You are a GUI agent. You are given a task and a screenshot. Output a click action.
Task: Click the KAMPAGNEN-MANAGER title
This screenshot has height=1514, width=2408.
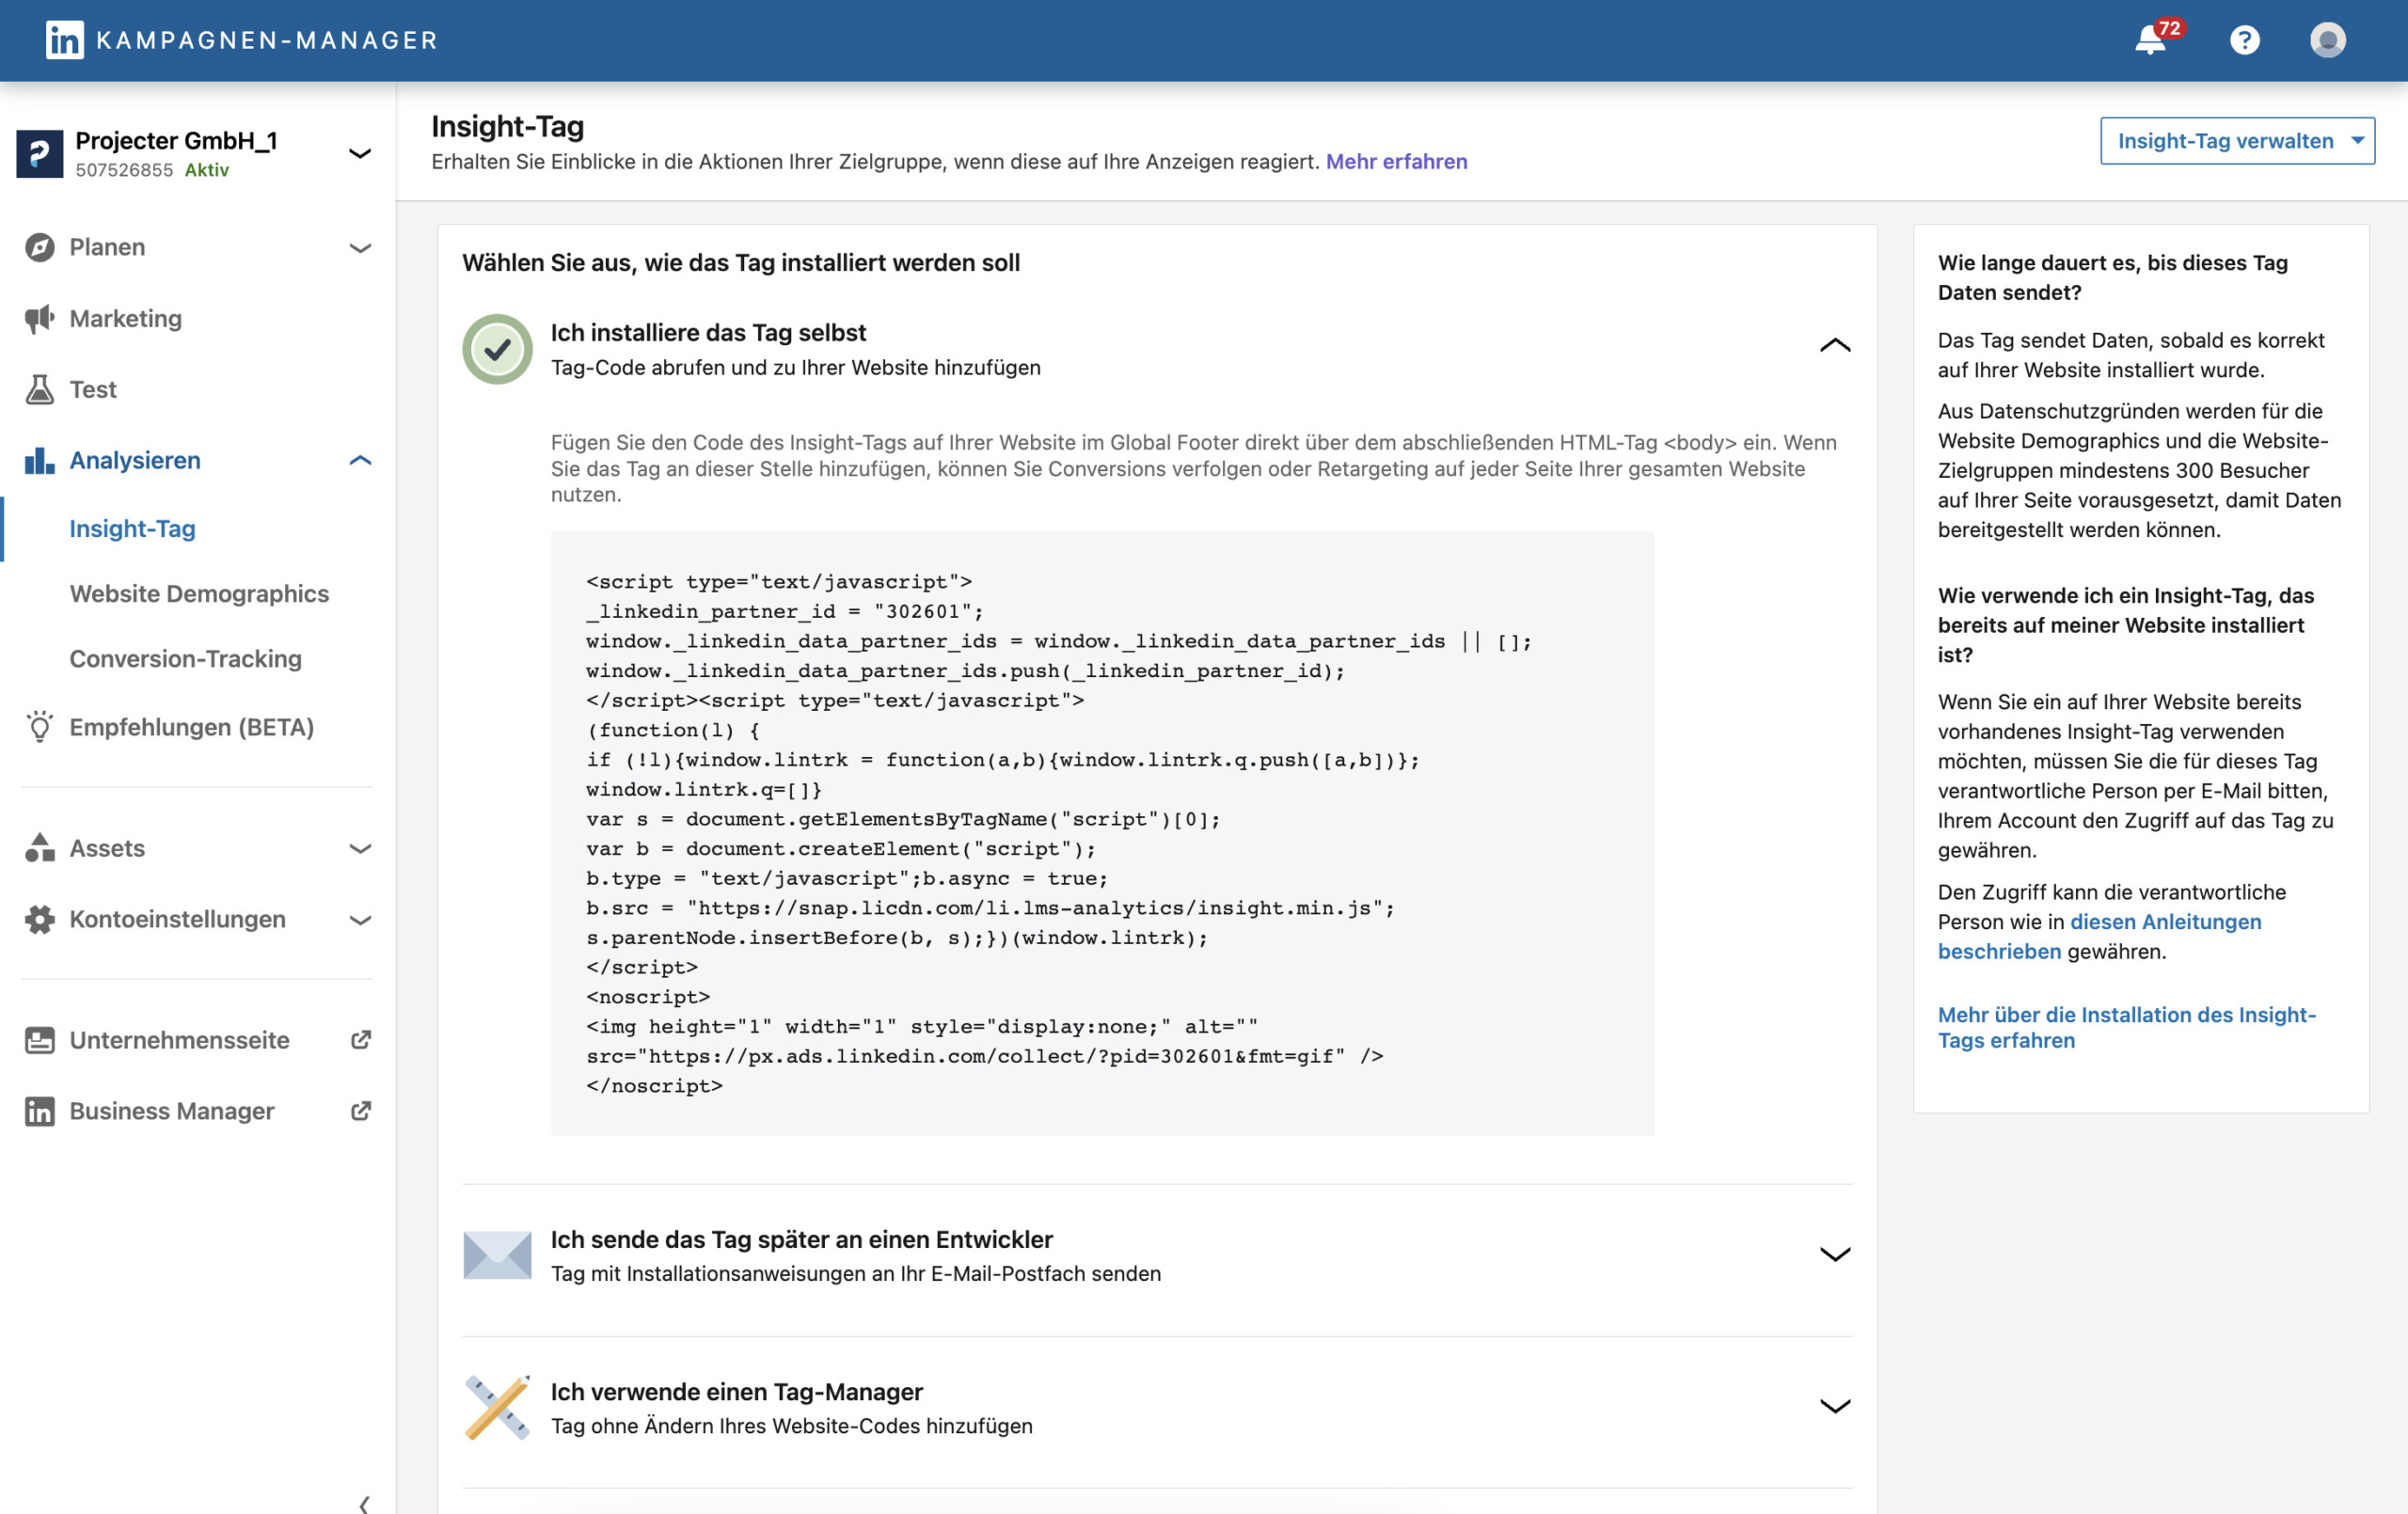coord(267,40)
